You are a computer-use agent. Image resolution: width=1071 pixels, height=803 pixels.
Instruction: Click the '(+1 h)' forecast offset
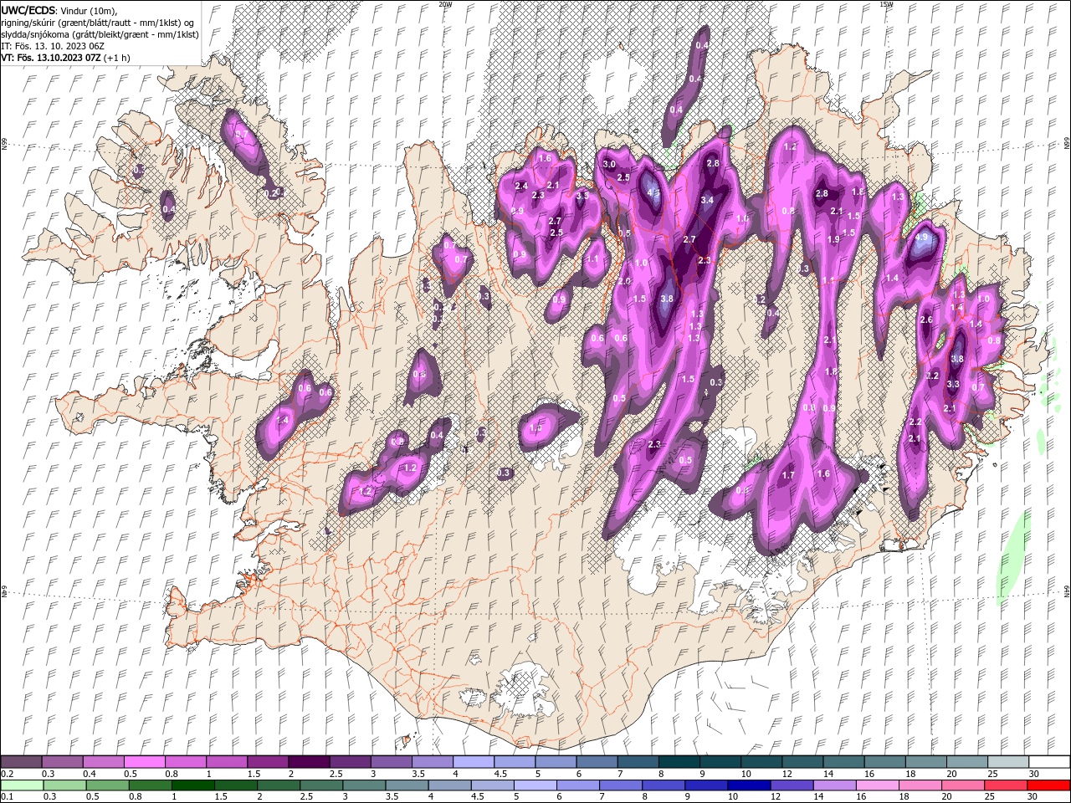pos(116,58)
